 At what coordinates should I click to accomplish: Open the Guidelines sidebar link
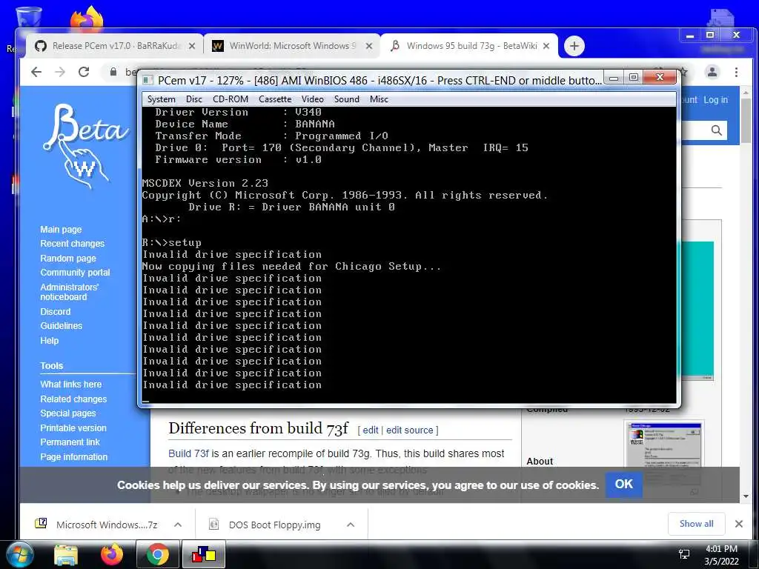[62, 326]
